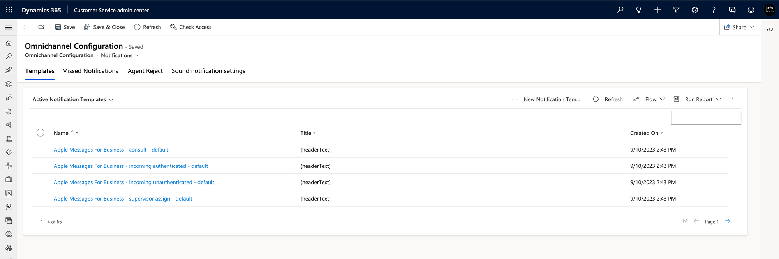Screen dimensions: 779x259
Task: Go to Home in left sidebar
Action: (x=9, y=43)
